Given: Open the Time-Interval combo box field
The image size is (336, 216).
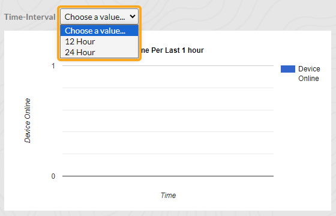Looking at the screenshot, I should (99, 17).
